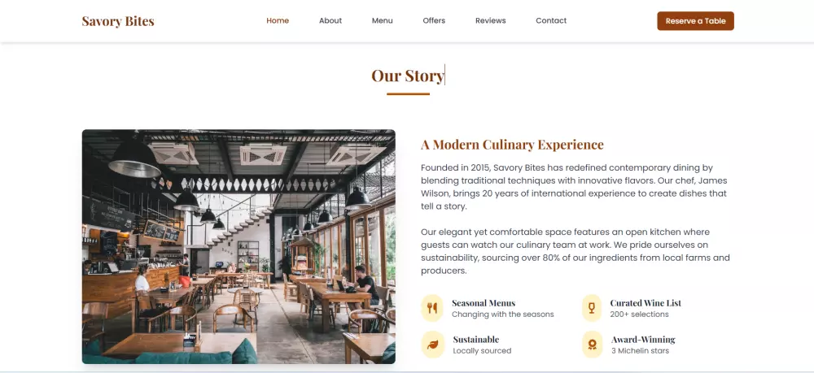This screenshot has height=373, width=814.
Task: Open the Home navigation link
Action: 278,21
